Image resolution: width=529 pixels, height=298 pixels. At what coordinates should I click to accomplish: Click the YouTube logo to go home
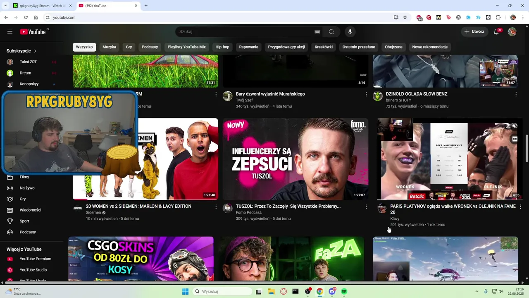(33, 32)
